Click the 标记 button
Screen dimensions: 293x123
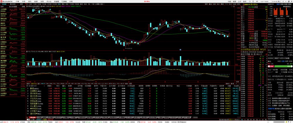tap(230, 4)
